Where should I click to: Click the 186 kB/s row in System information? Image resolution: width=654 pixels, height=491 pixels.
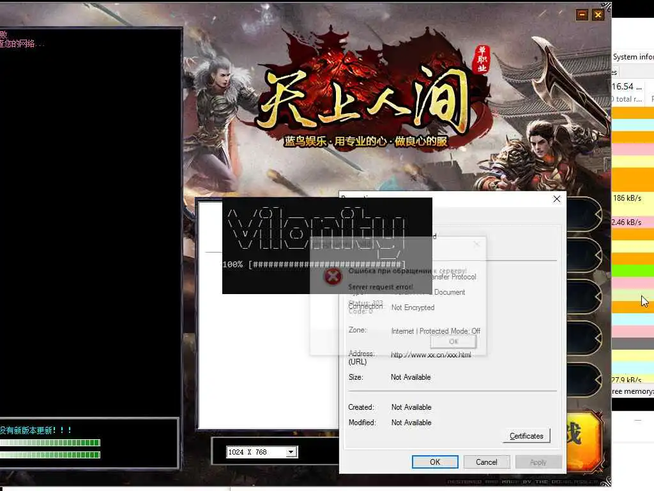(x=633, y=198)
